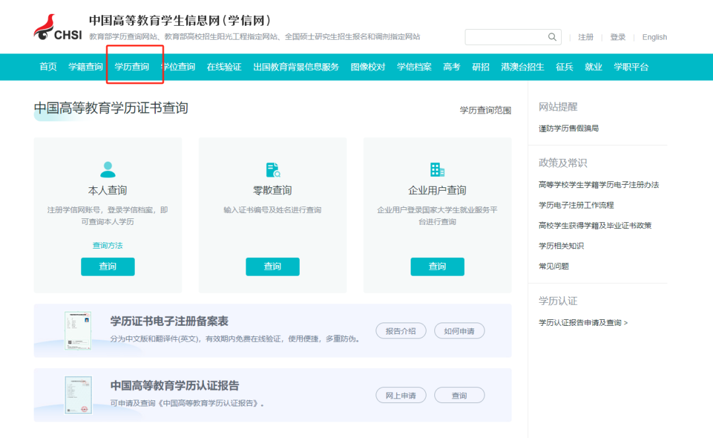Click the magnifier search icon
The width and height of the screenshot is (713, 438).
click(x=552, y=37)
